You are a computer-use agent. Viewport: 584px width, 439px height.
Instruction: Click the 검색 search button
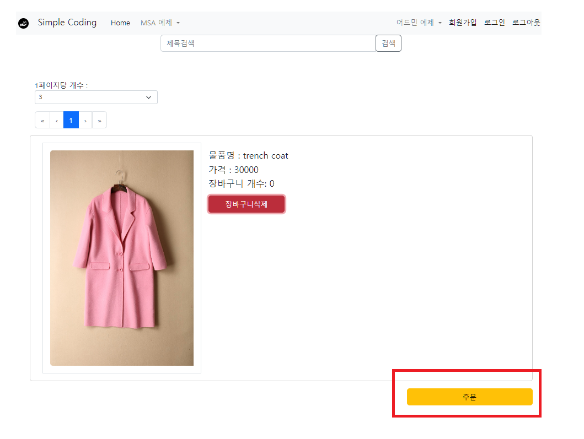pos(388,43)
